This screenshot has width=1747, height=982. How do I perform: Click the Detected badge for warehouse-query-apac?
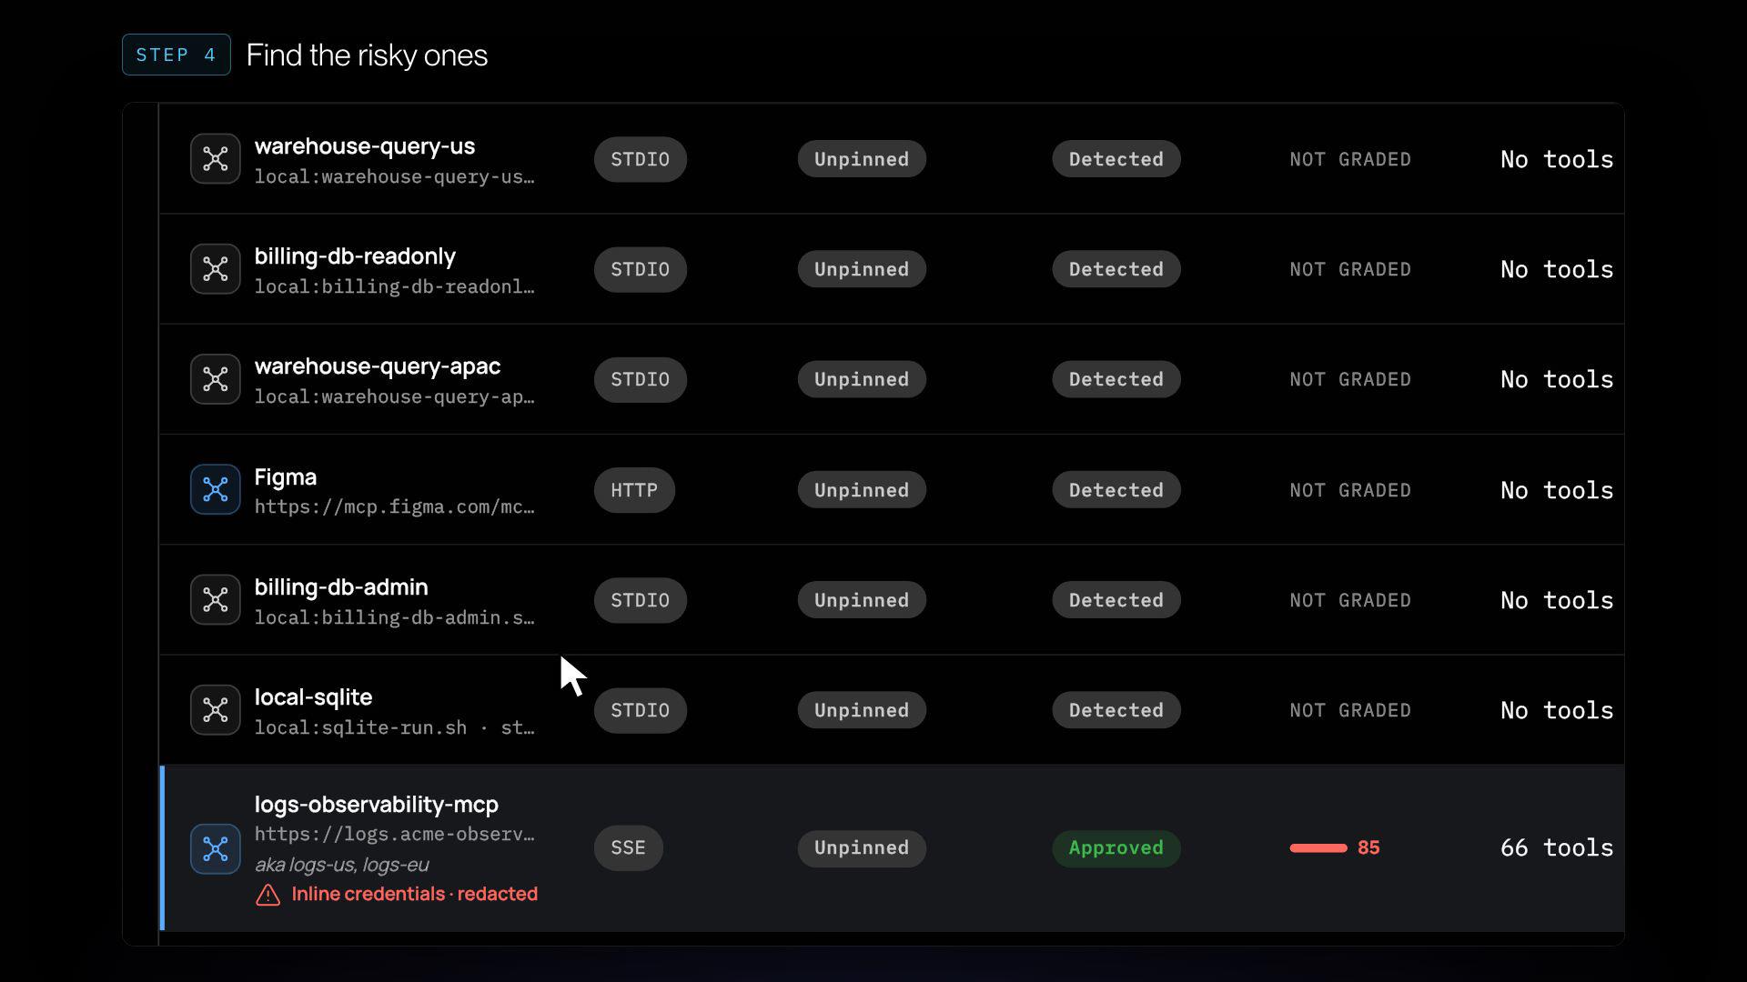tap(1116, 379)
